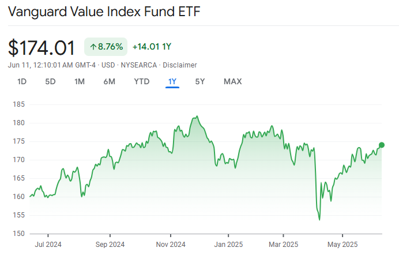
Task: Click the Vanguard Value Index Fund ETF title
Action: tap(104, 12)
